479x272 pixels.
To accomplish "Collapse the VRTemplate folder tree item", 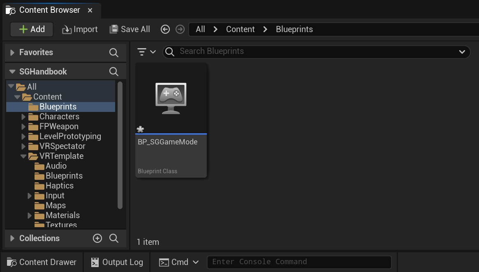I will click(x=24, y=156).
